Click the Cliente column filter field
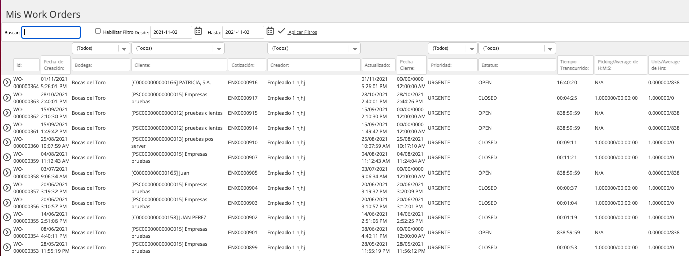 point(180,65)
